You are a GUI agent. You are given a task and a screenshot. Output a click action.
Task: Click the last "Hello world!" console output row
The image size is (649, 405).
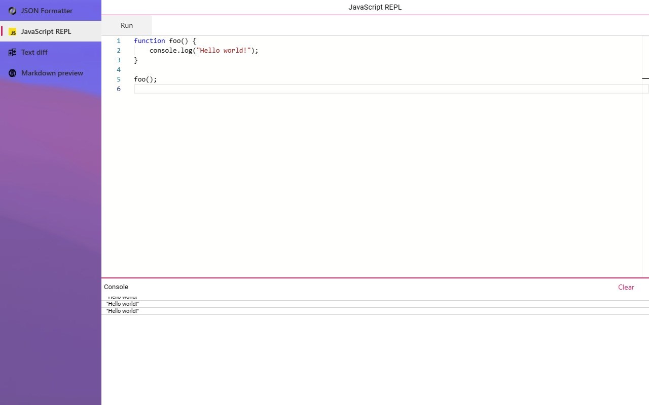(x=375, y=311)
